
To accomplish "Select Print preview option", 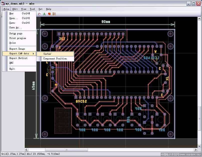I will tap(16, 38).
